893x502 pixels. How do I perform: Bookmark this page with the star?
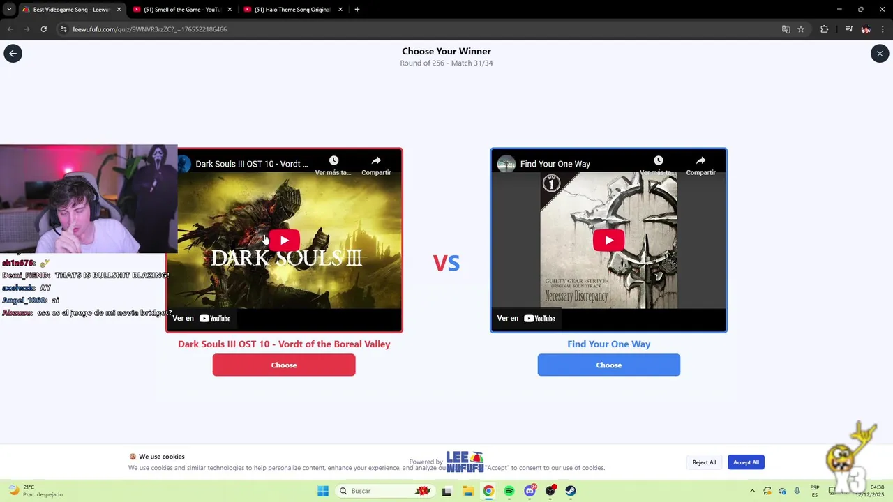801,29
